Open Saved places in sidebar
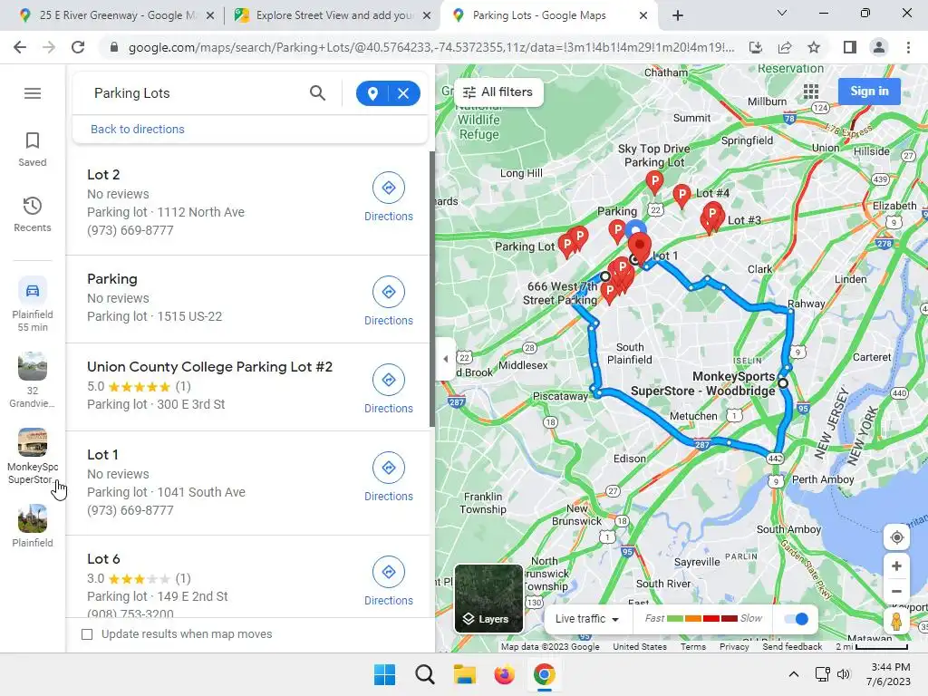This screenshot has height=696, width=928. (33, 150)
